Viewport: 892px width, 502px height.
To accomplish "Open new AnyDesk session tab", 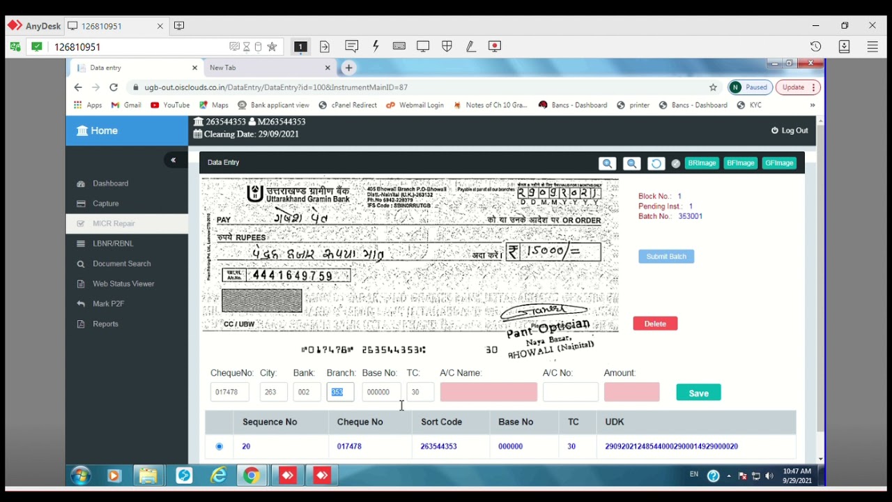I will [179, 26].
